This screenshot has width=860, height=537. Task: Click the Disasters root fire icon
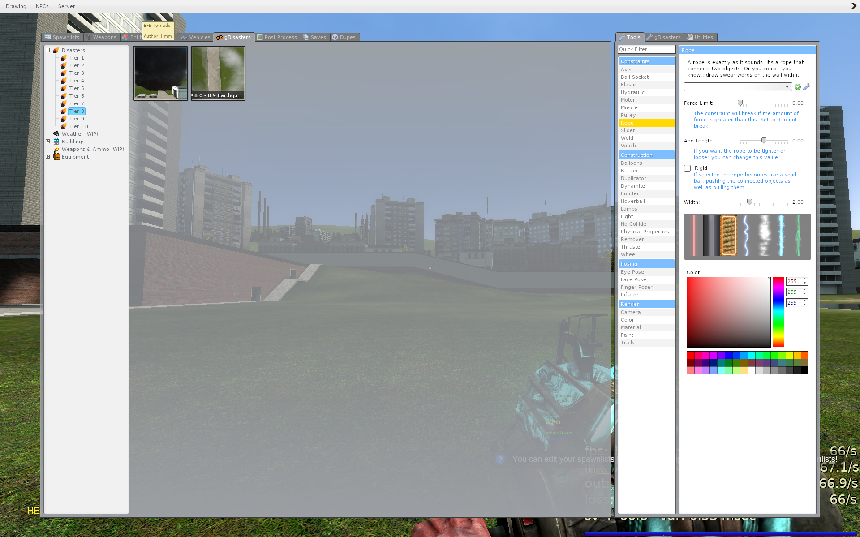pyautogui.click(x=56, y=50)
